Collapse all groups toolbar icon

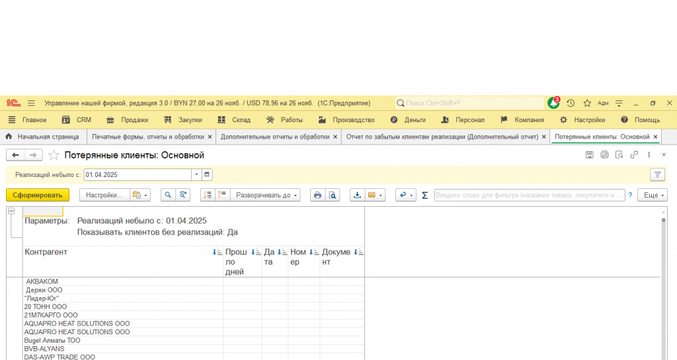pos(208,195)
